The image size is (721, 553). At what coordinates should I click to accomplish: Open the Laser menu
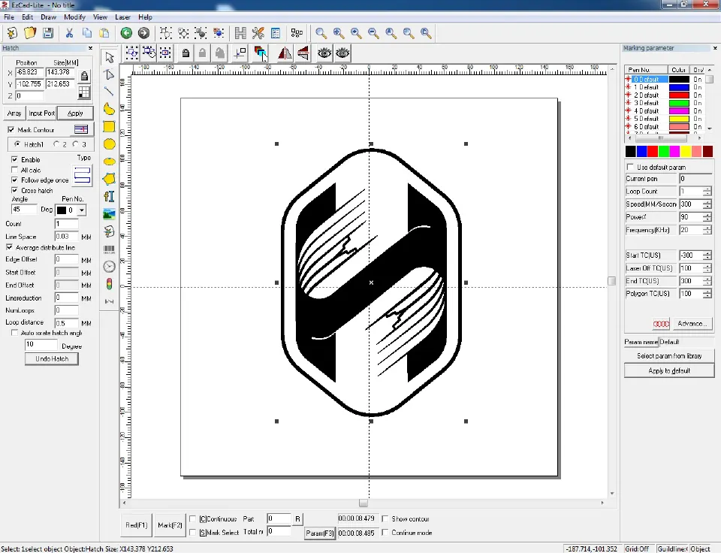[x=122, y=17]
